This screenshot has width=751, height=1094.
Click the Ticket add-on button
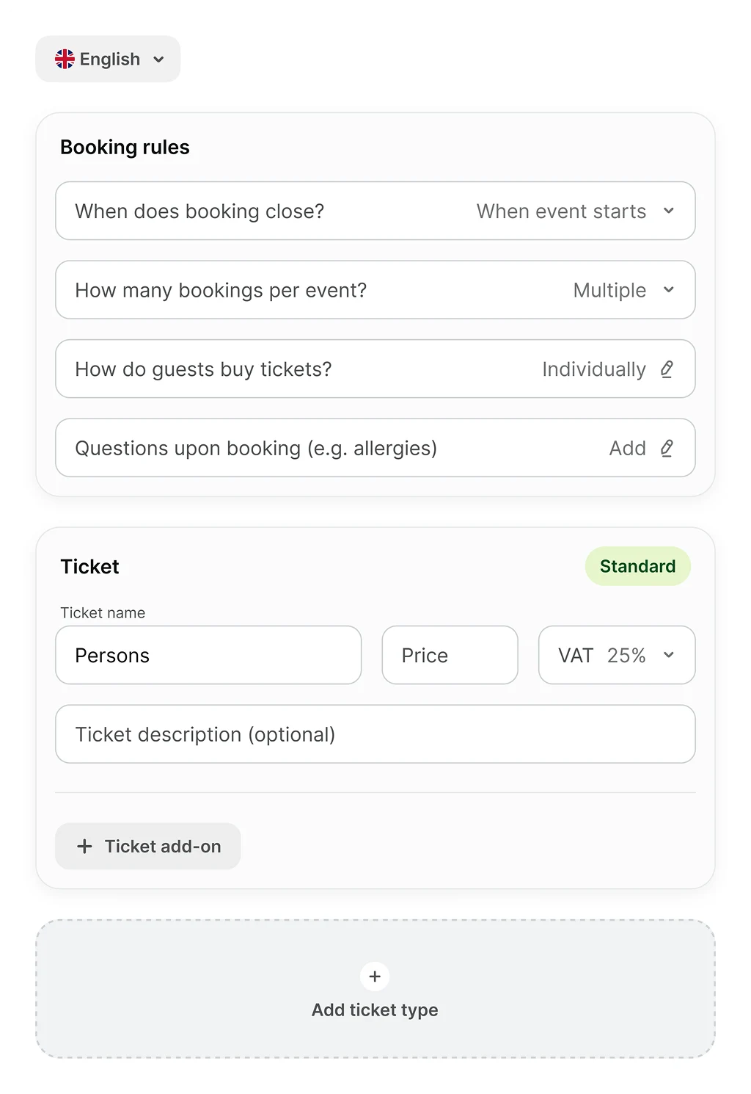148,847
